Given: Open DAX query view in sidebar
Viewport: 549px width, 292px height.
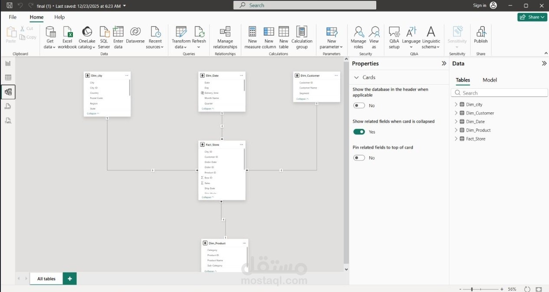Looking at the screenshot, I should click(8, 106).
